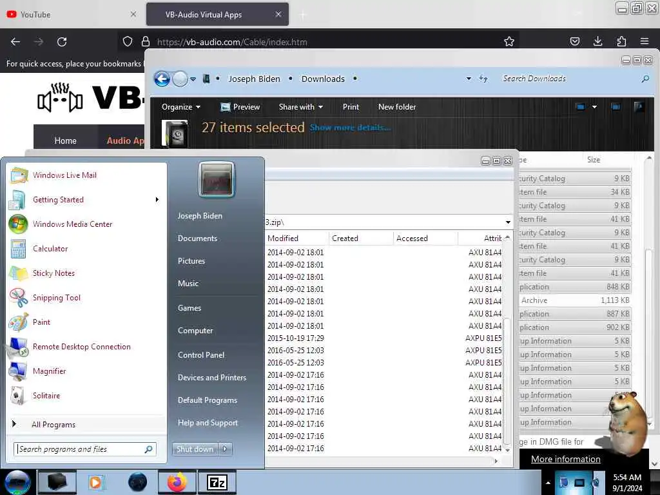Sort by the Accessed column header
The image size is (660, 495).
[x=425, y=238]
